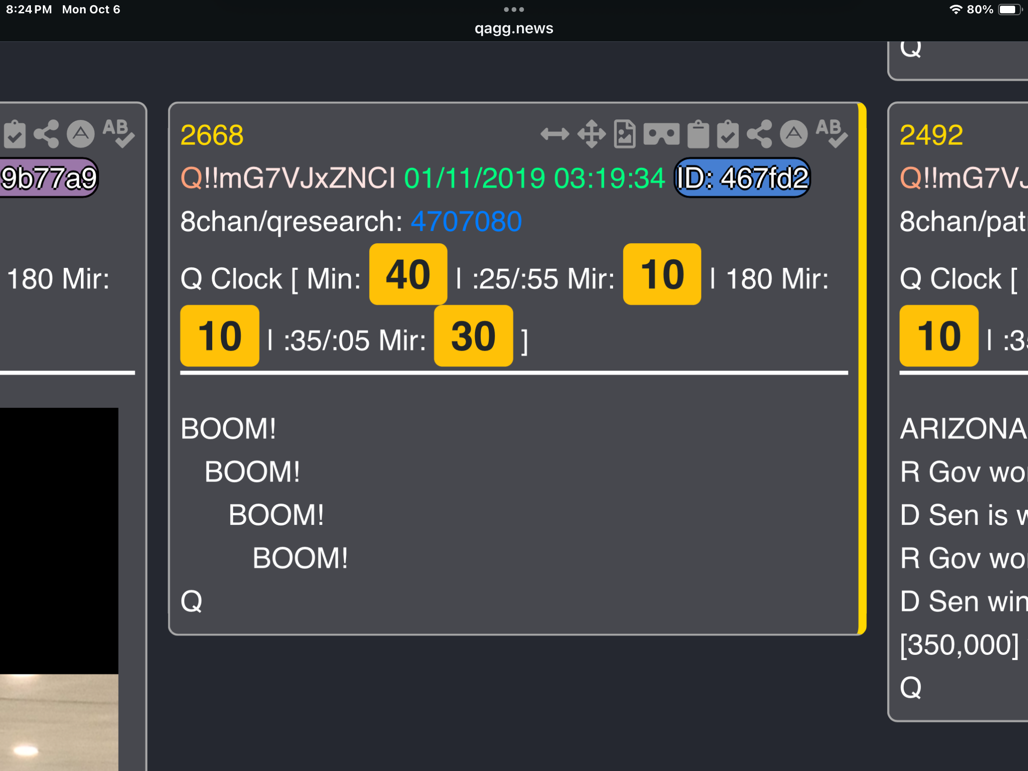Click the share icon on the left card
Image resolution: width=1028 pixels, height=771 pixels.
(46, 134)
